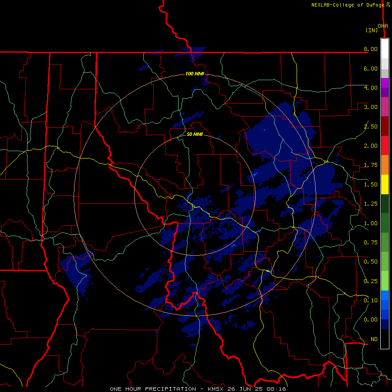Click the ND no-data label
392x392 pixels.
pos(374,339)
